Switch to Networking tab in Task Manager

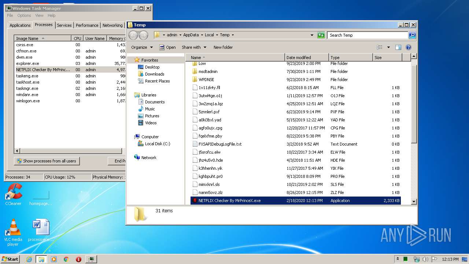(112, 25)
